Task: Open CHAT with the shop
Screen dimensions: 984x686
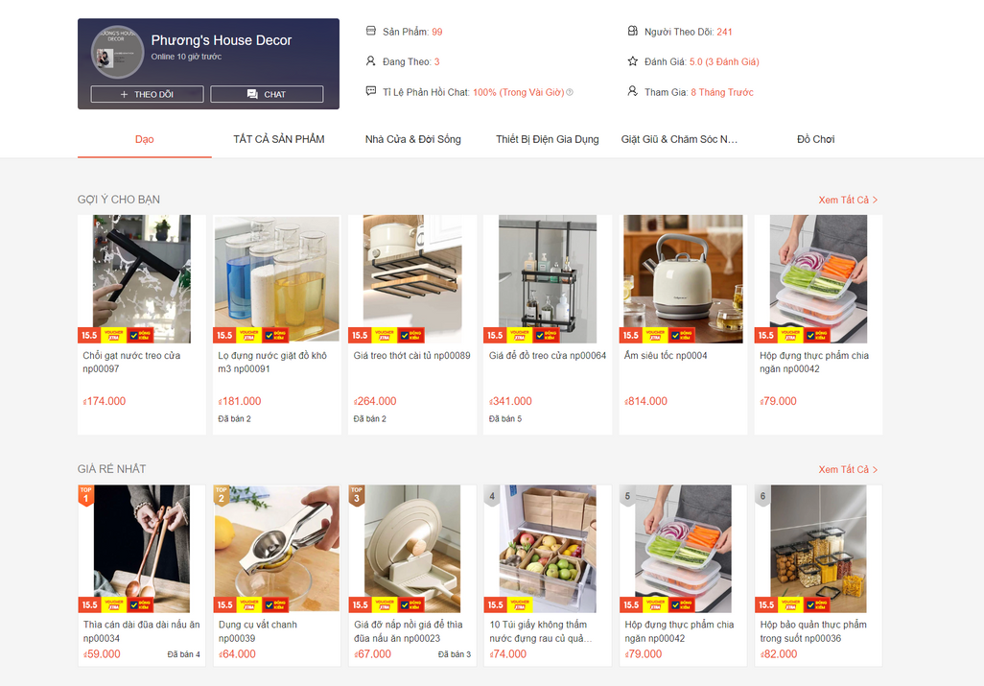Action: (267, 94)
